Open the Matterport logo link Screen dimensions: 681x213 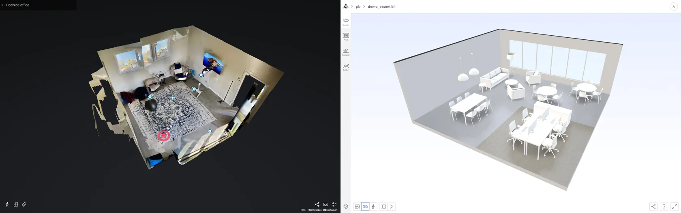(x=330, y=210)
